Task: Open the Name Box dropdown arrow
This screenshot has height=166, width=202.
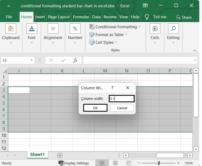Action: (31, 60)
